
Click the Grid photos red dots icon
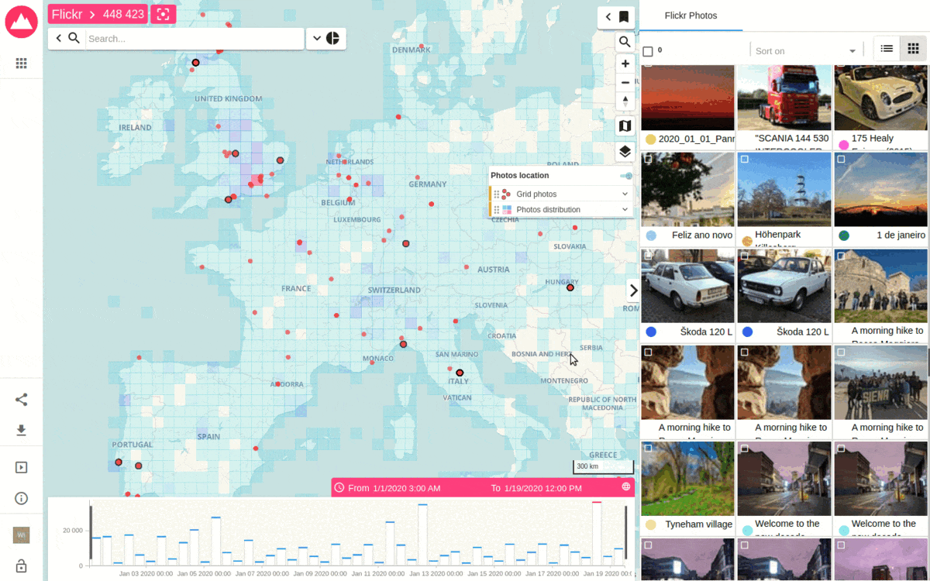point(506,194)
